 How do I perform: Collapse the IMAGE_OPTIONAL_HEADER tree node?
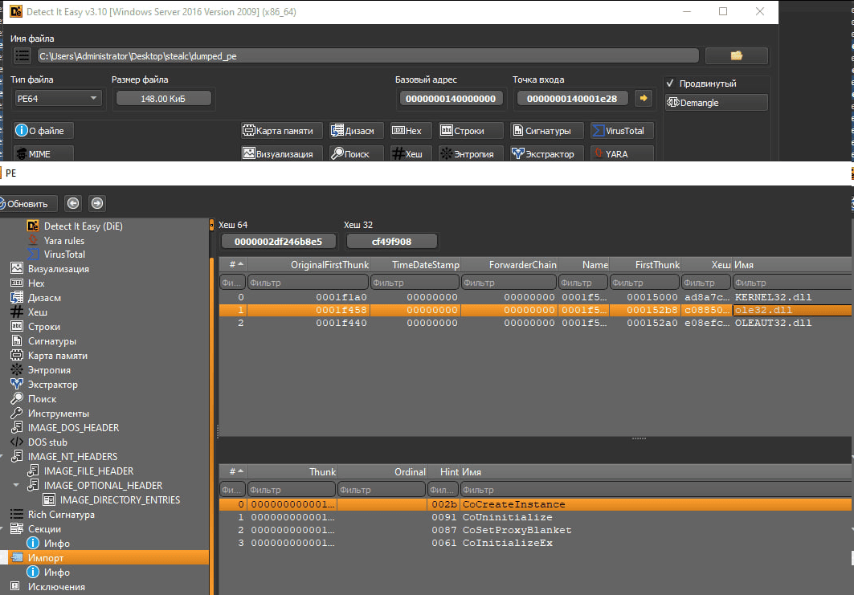click(16, 485)
